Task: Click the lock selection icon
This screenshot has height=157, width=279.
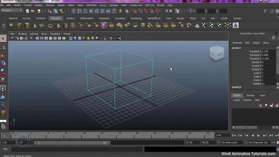Action: tap(120, 11)
